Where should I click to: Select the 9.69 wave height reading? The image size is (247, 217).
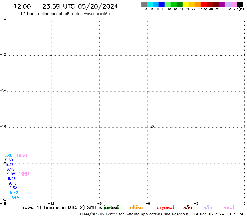pos(9,160)
